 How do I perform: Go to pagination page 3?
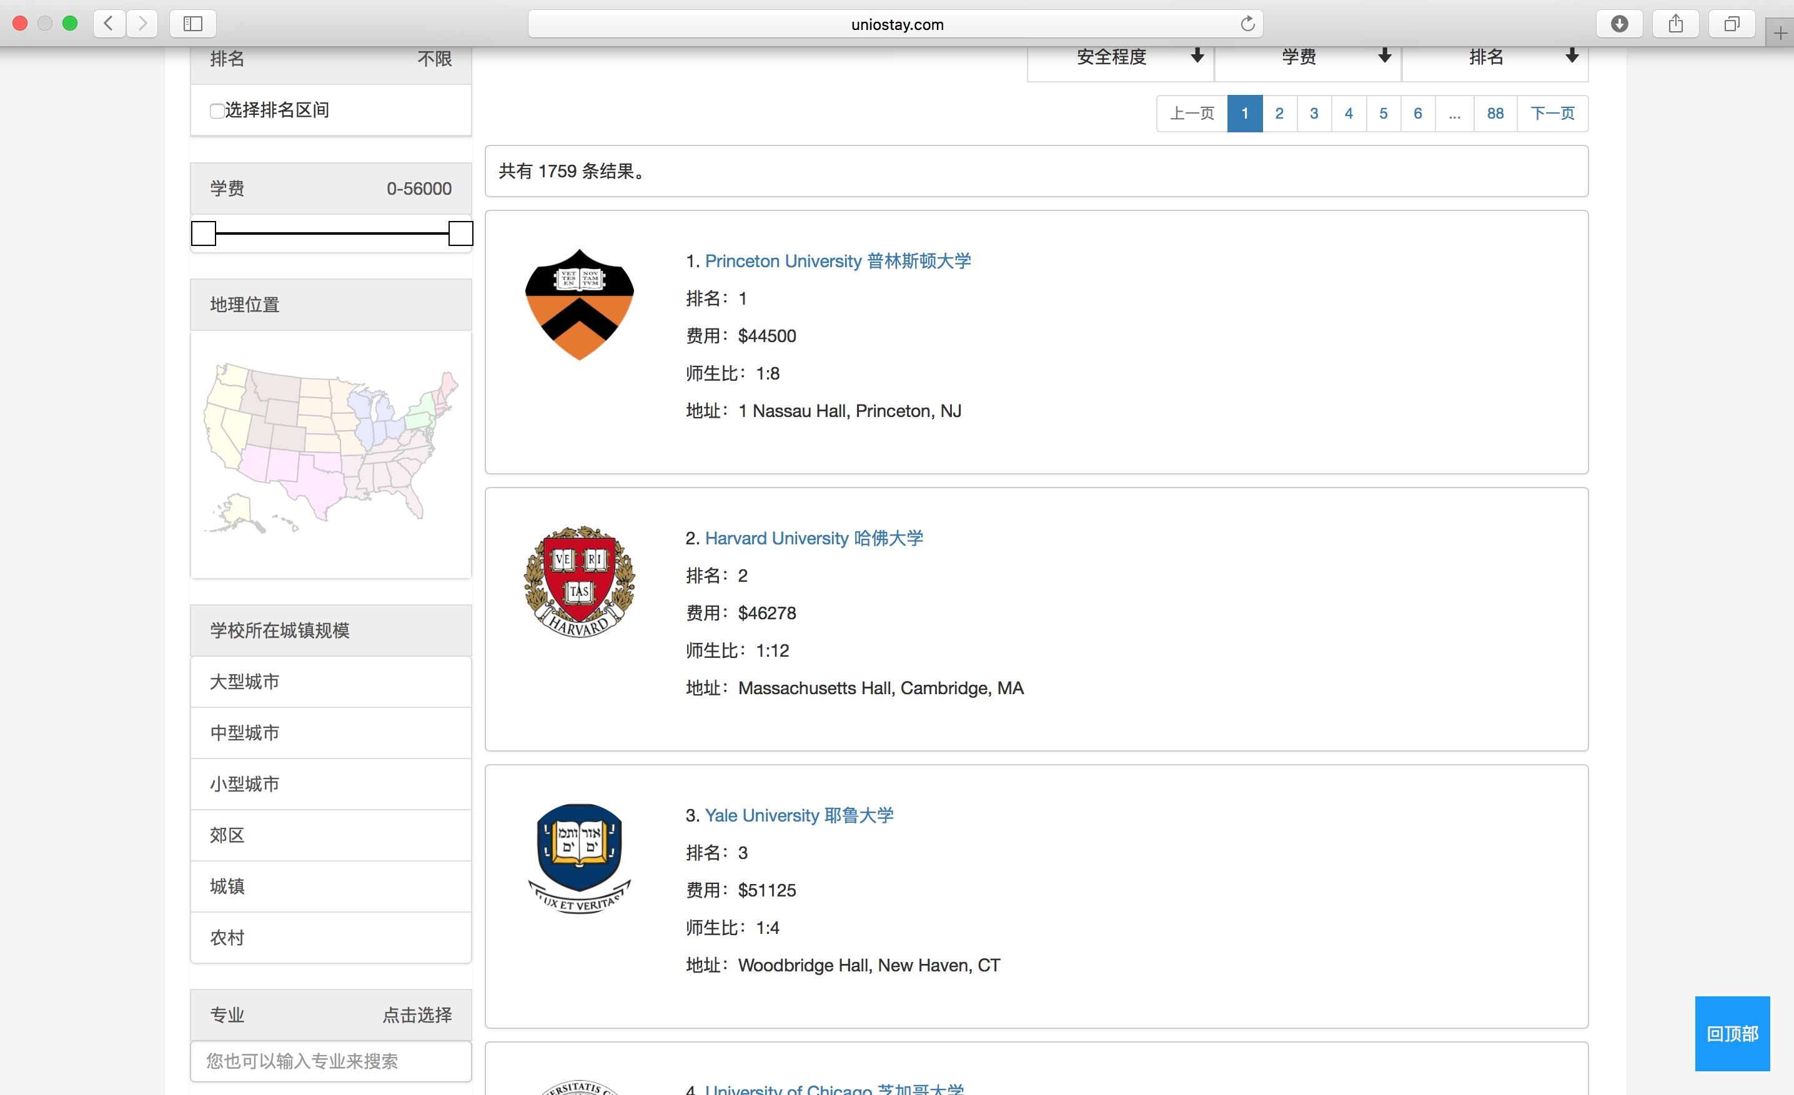pos(1314,114)
